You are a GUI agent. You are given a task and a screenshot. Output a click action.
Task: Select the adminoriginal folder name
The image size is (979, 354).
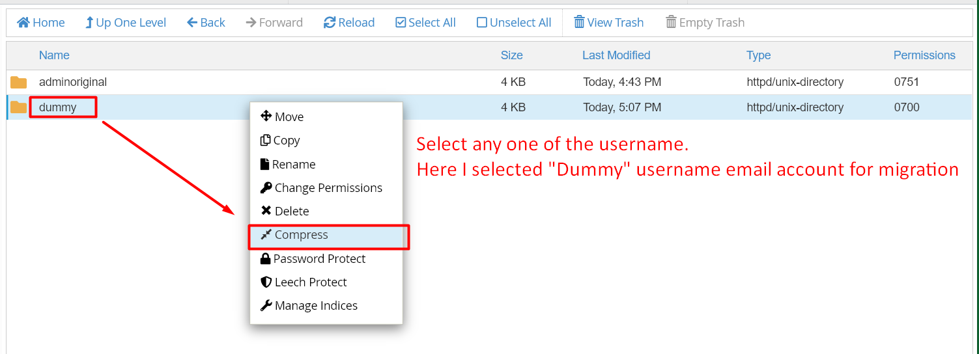click(x=73, y=83)
